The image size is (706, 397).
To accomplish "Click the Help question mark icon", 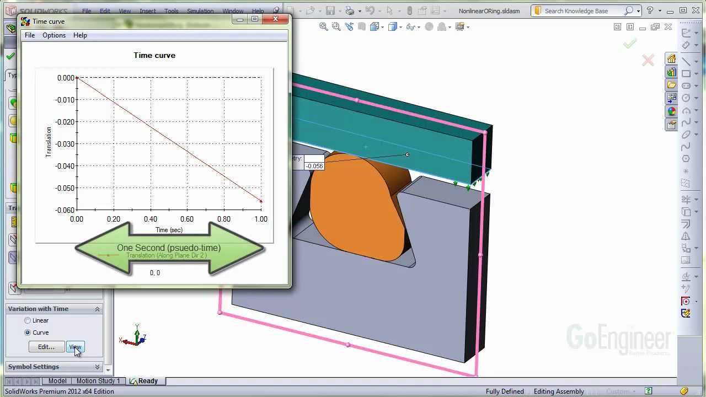I will [x=650, y=10].
